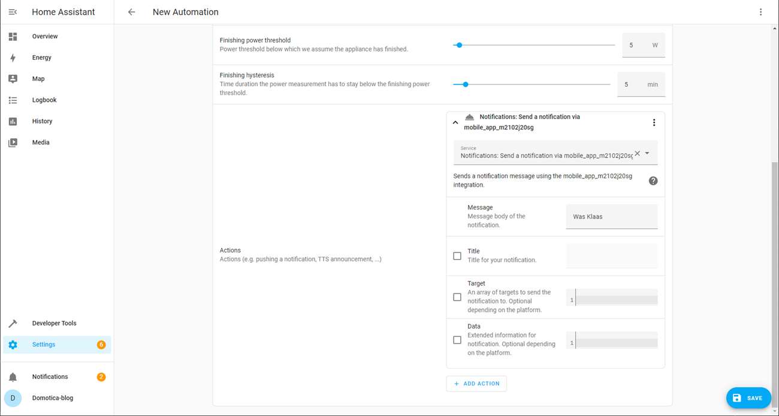Enable the Title checkbox
The width and height of the screenshot is (779, 416).
click(x=457, y=256)
